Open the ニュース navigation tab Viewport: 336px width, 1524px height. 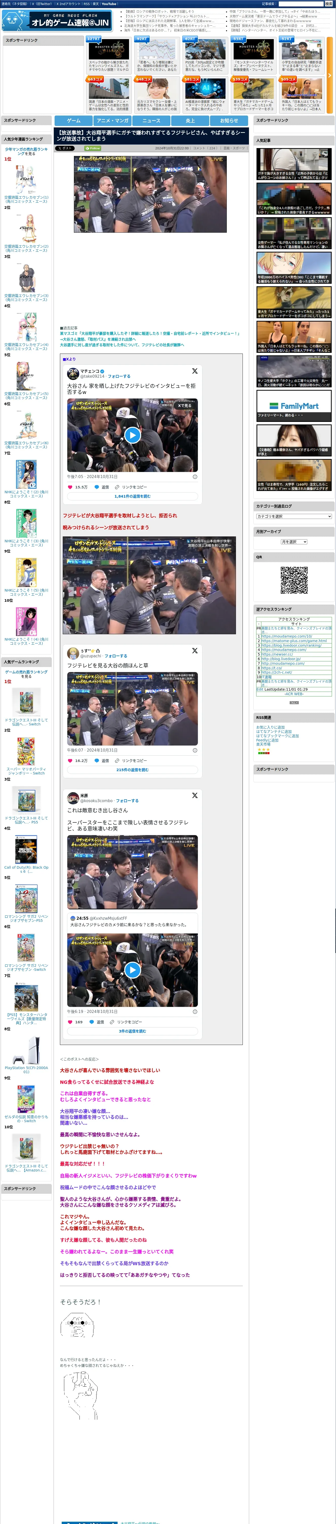pos(151,120)
